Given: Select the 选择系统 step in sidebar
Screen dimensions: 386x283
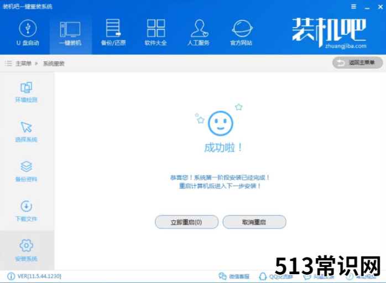Looking at the screenshot, I should pos(27,132).
